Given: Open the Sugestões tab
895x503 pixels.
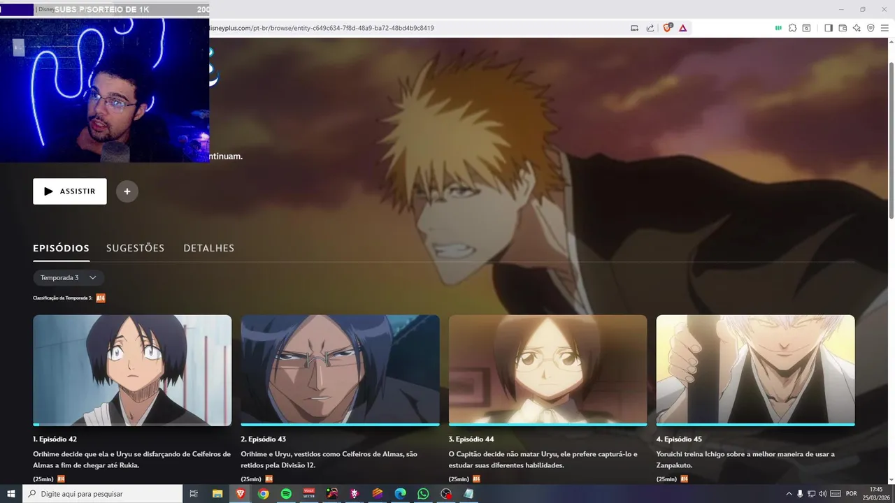Looking at the screenshot, I should 136,248.
